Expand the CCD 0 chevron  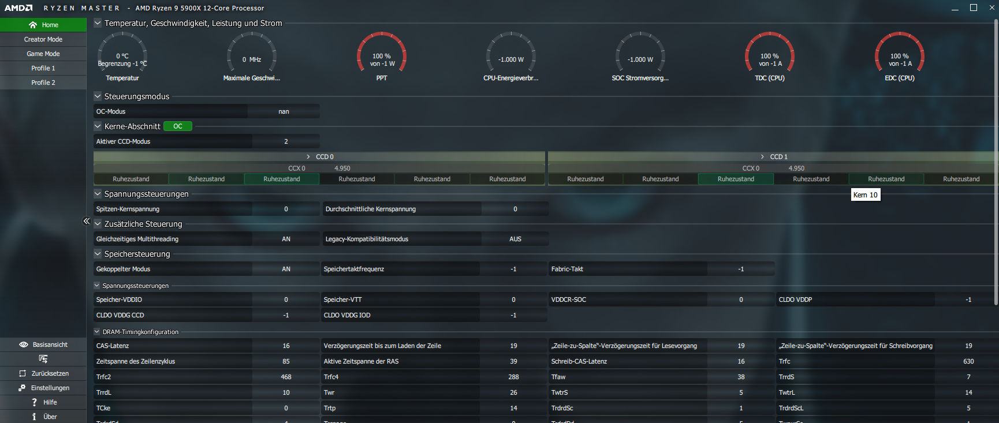[x=308, y=156]
